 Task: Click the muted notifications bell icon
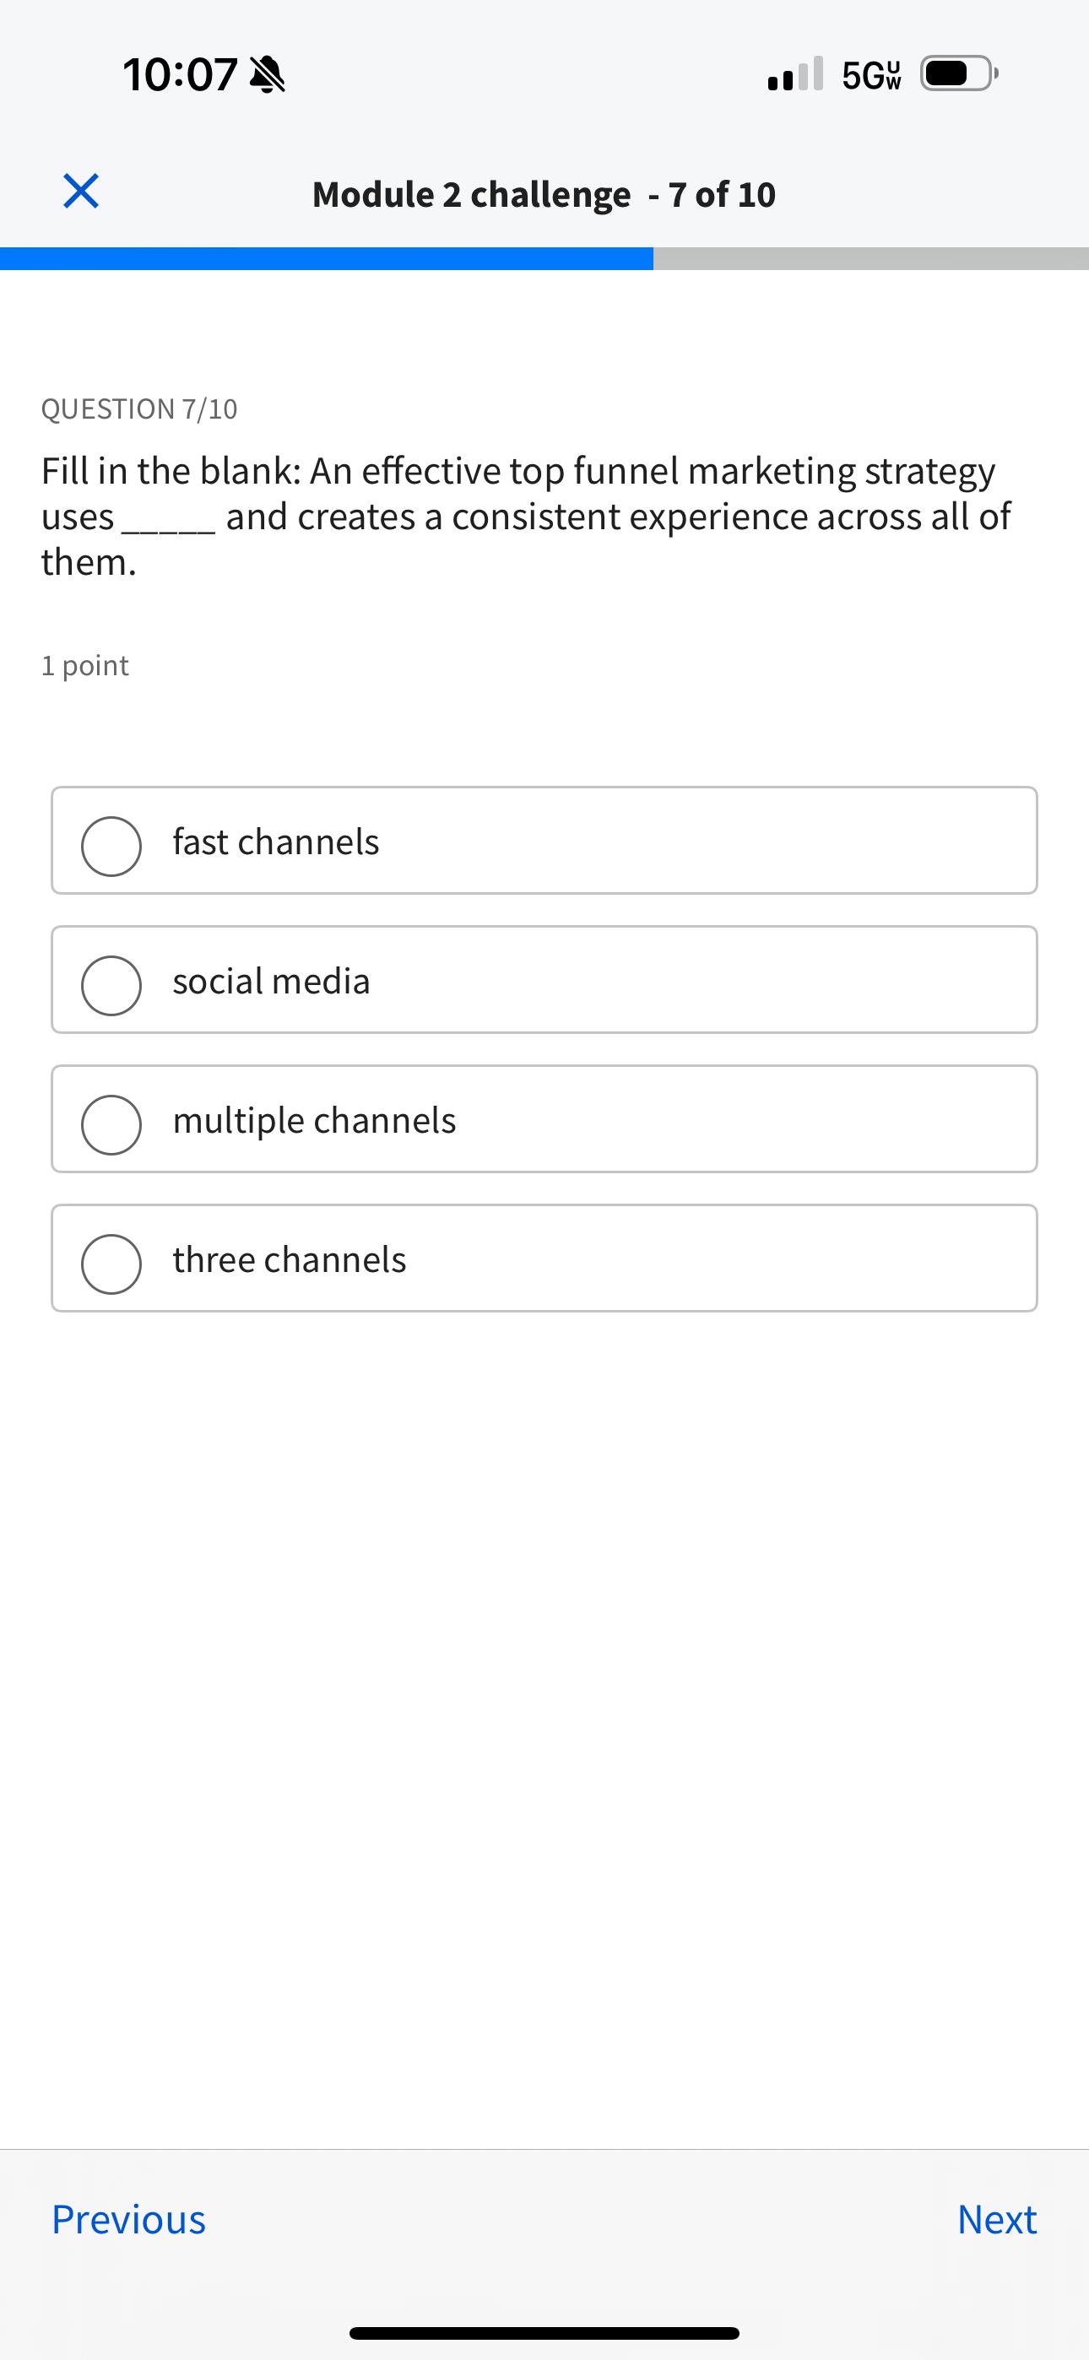[x=268, y=75]
